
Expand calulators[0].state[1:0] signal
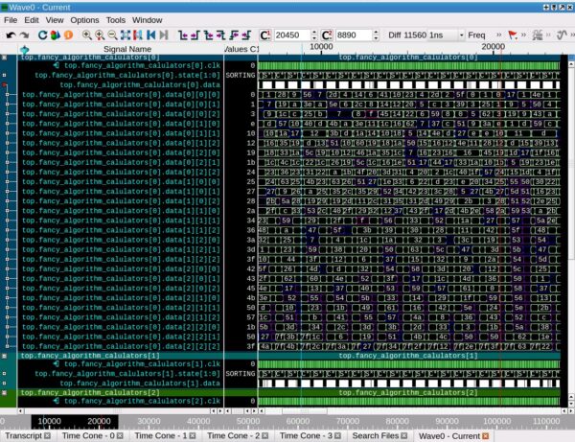coord(5,75)
